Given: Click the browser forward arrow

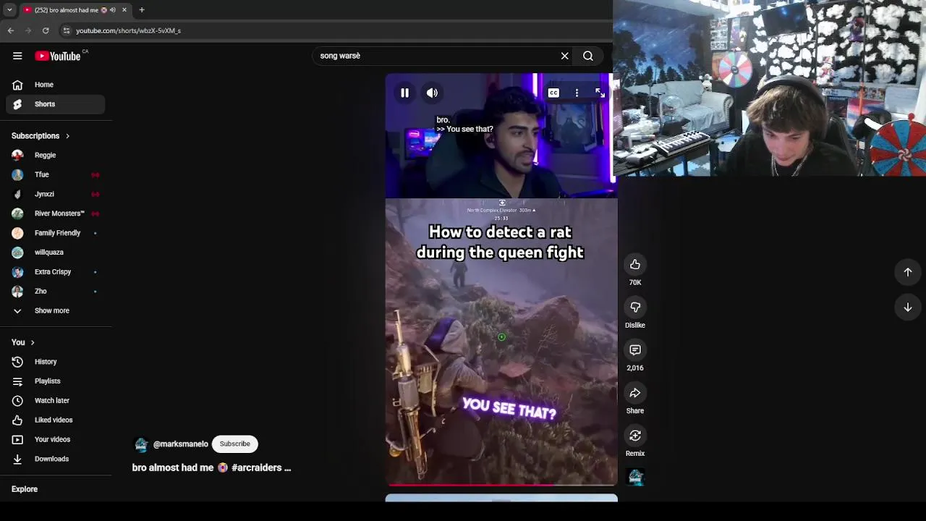Looking at the screenshot, I should [28, 30].
